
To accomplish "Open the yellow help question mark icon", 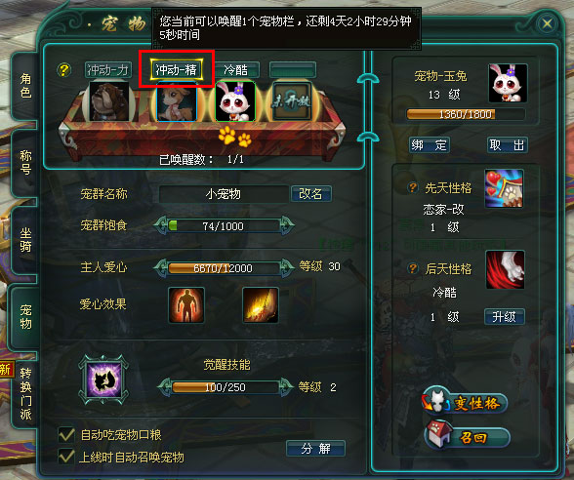I will [x=63, y=69].
